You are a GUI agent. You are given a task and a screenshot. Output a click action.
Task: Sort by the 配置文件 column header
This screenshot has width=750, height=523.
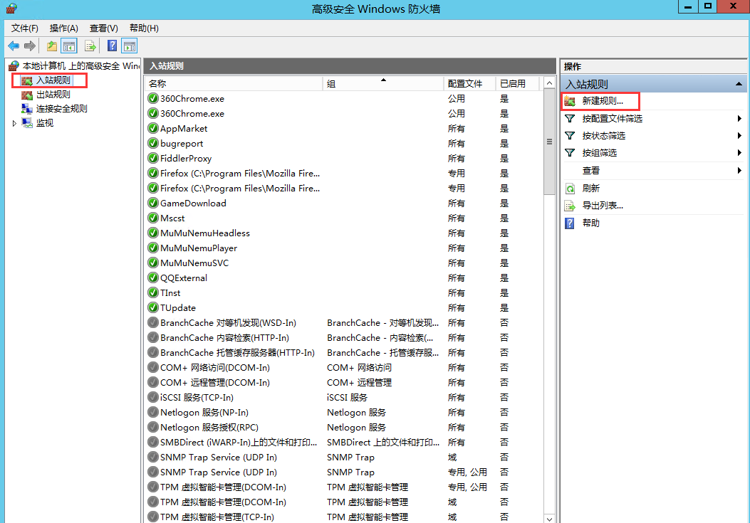[469, 84]
